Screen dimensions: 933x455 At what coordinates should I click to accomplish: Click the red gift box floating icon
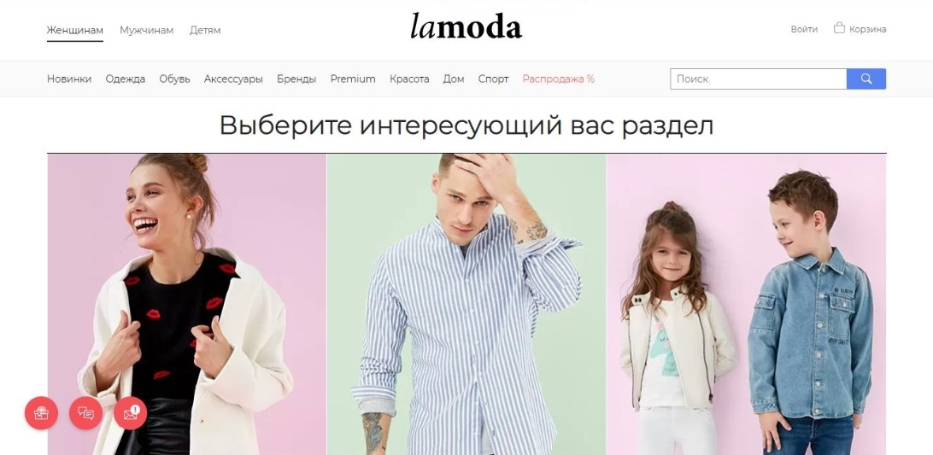click(41, 413)
